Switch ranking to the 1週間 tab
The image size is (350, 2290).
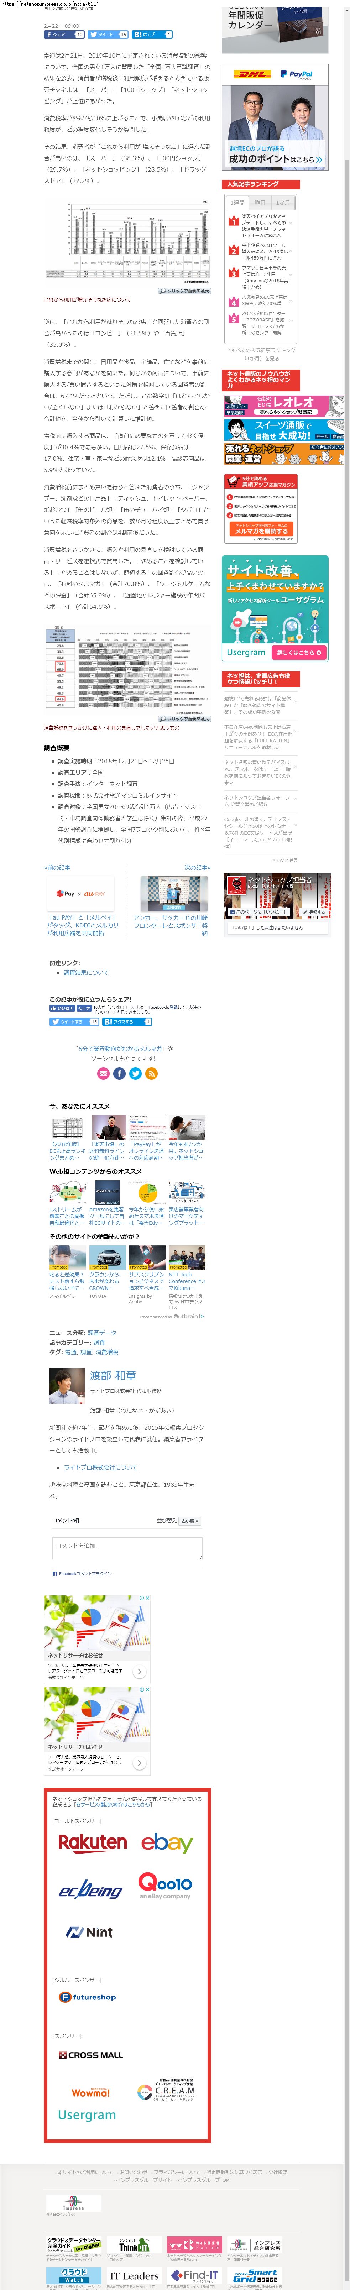pos(237,203)
